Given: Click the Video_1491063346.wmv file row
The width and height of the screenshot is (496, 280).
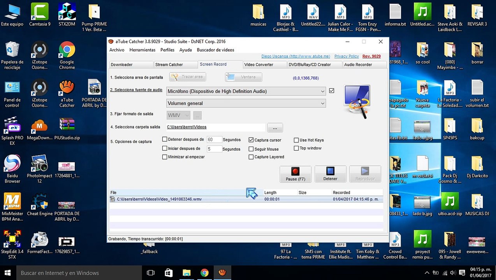Looking at the screenshot, I should tap(246, 199).
